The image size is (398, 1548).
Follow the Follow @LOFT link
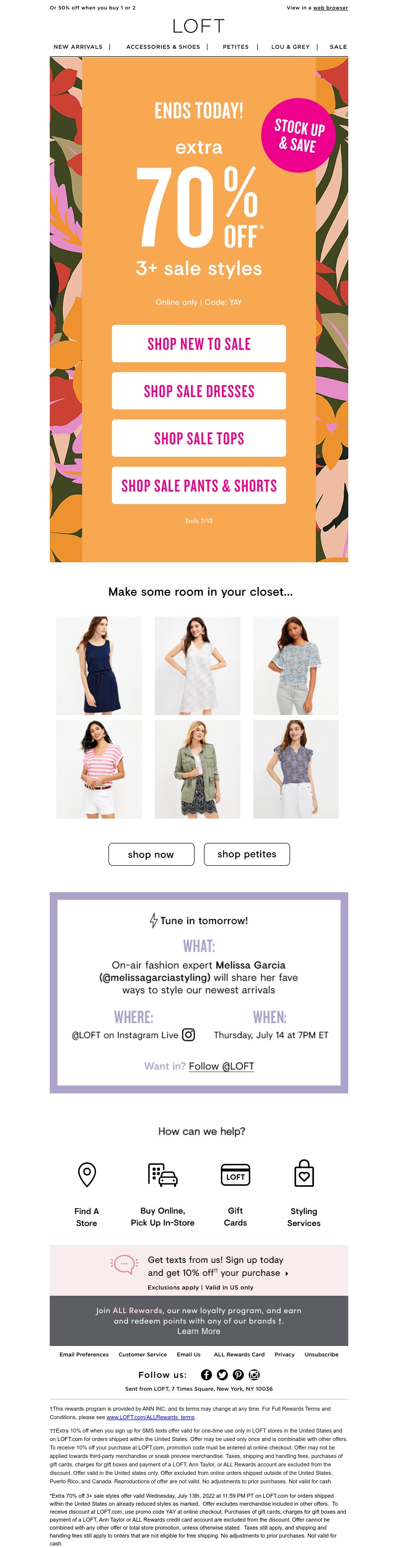pos(221,1066)
